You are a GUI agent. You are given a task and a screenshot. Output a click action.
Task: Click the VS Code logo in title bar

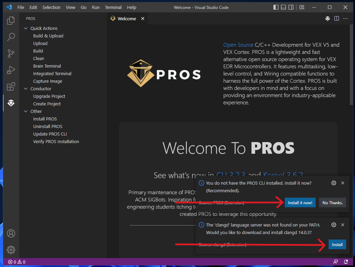point(9,7)
